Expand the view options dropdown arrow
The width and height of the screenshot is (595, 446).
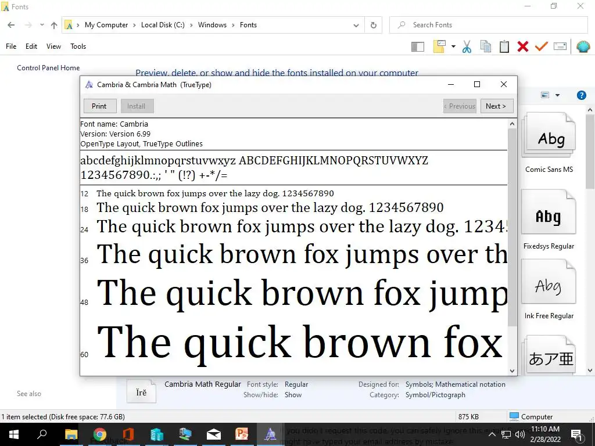[x=557, y=95]
